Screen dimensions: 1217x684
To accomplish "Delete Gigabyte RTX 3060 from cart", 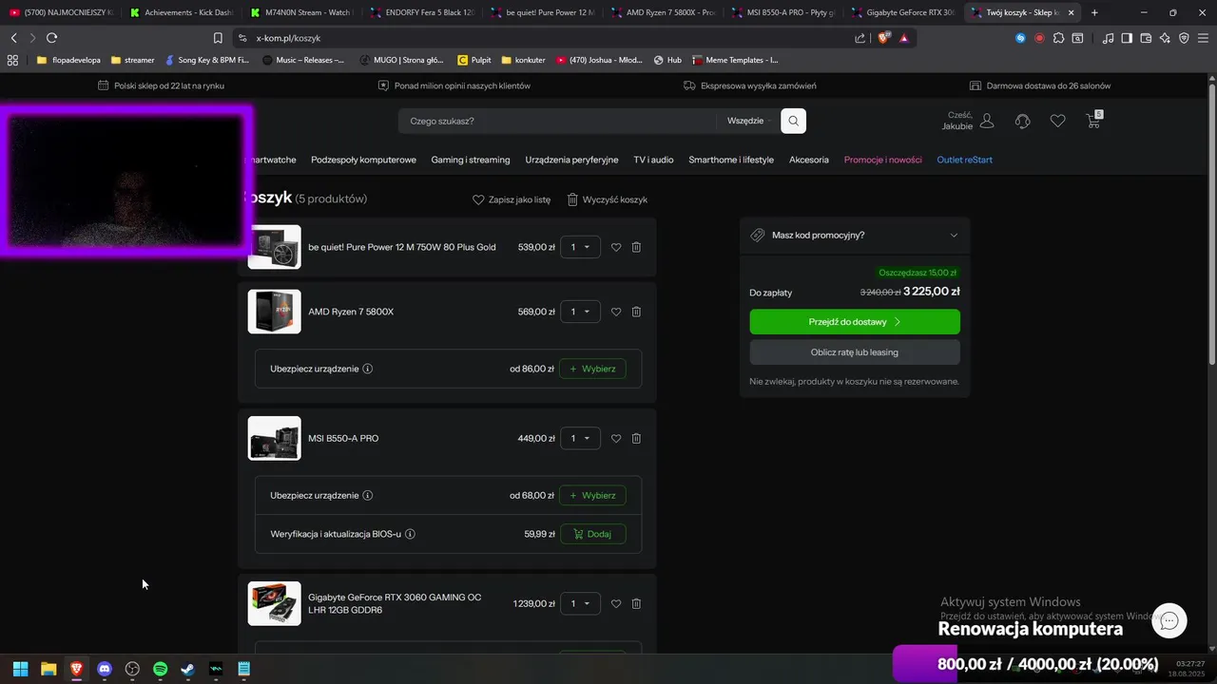I will 636,603.
